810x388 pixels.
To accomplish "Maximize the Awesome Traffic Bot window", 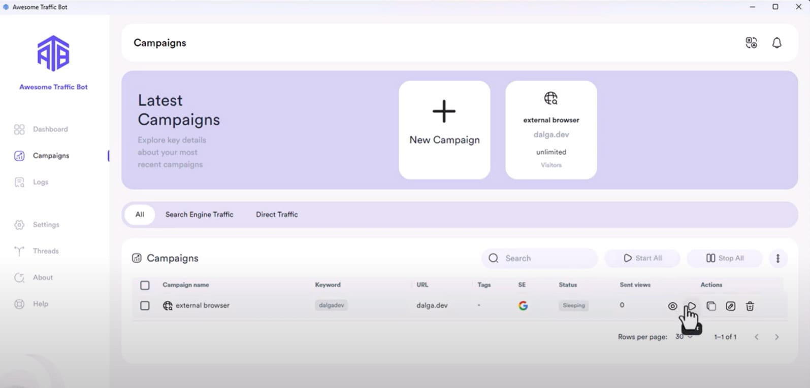I will coord(775,7).
